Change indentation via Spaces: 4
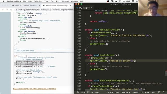 [126, 92]
